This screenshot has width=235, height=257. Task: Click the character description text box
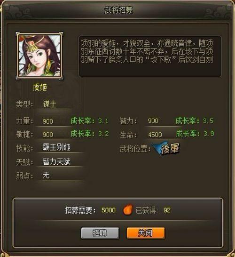(150, 56)
